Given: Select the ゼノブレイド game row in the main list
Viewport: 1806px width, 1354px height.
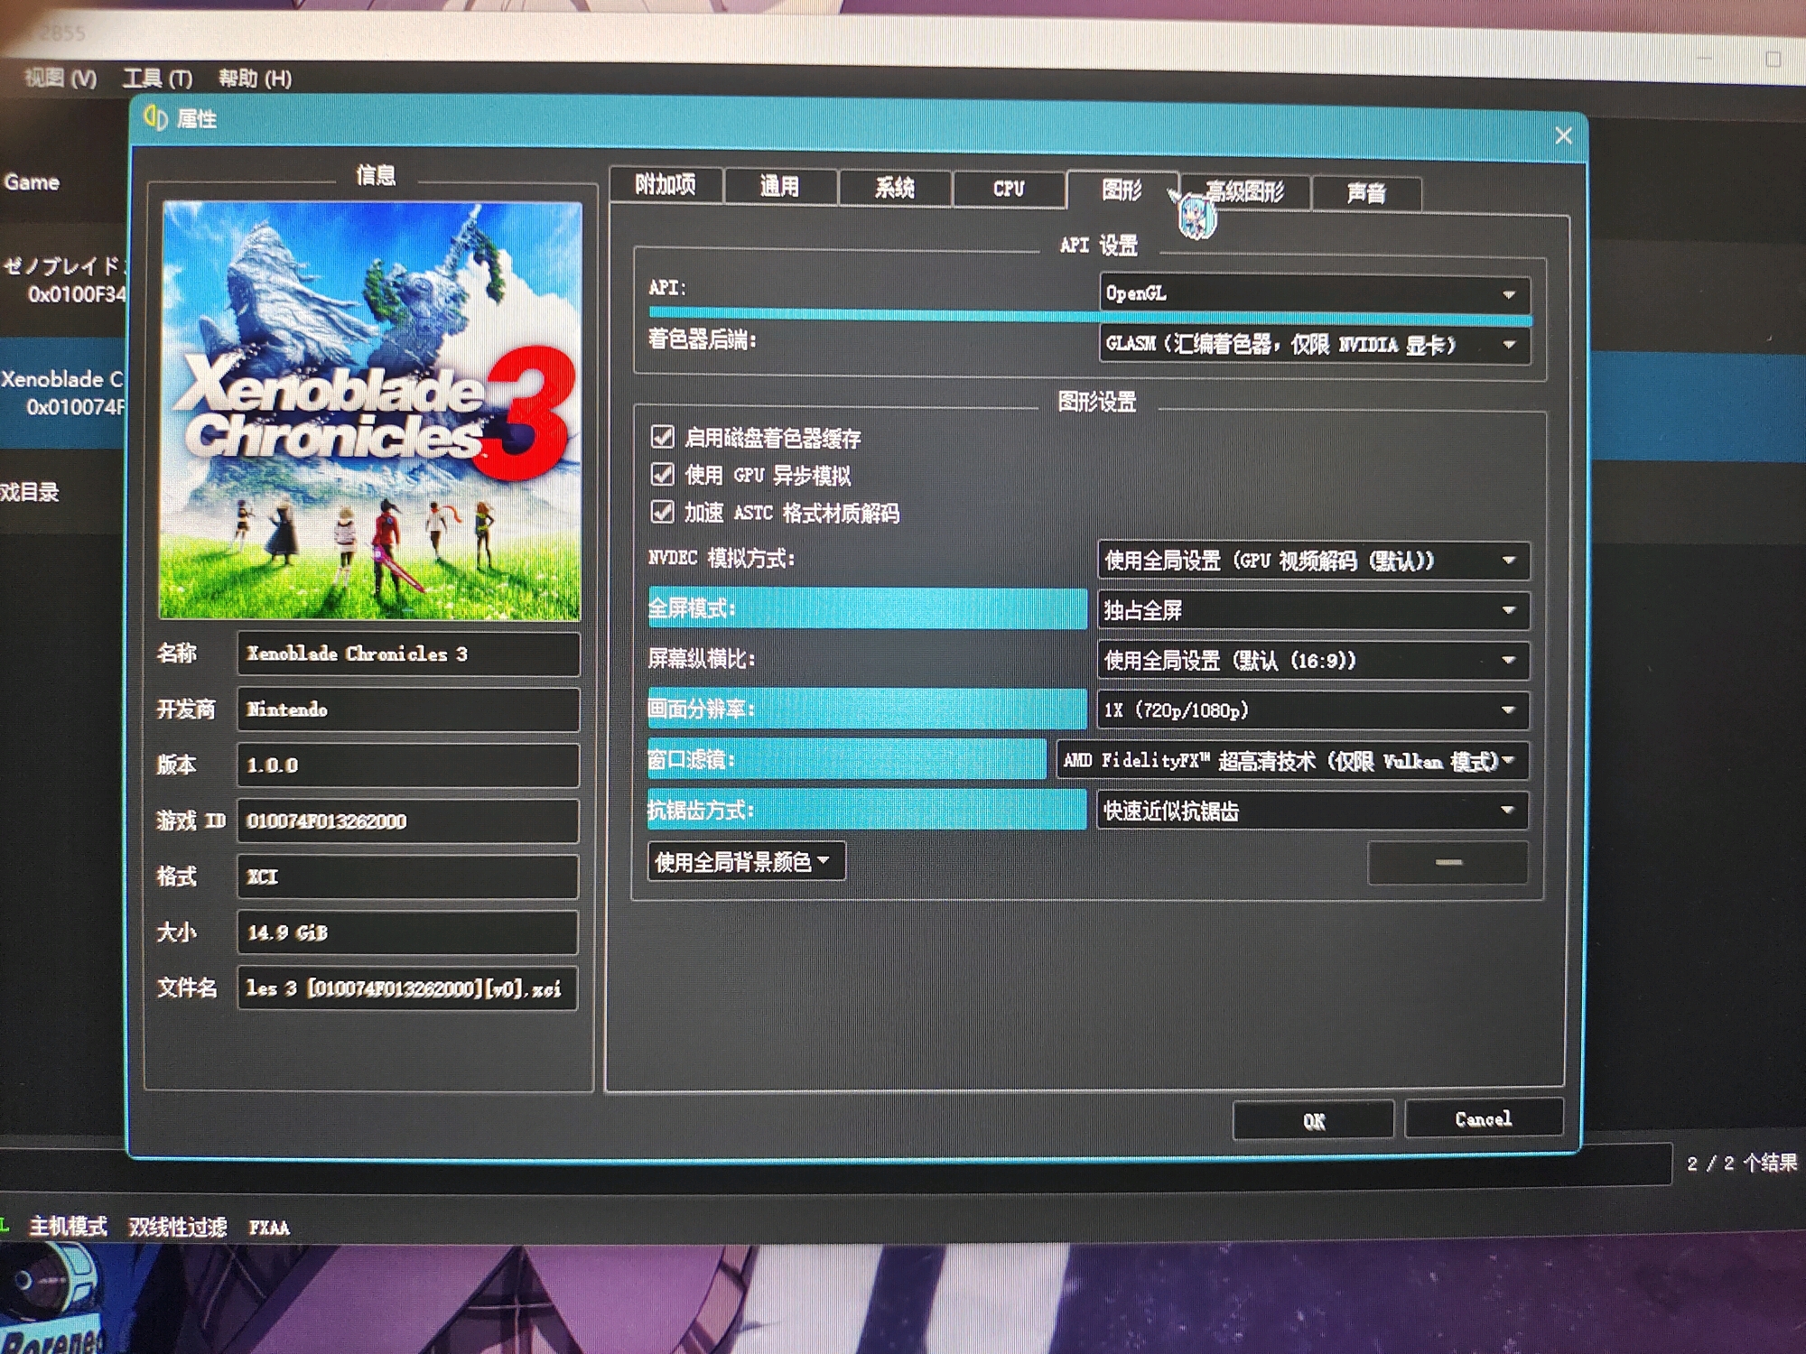Looking at the screenshot, I should click(x=63, y=280).
